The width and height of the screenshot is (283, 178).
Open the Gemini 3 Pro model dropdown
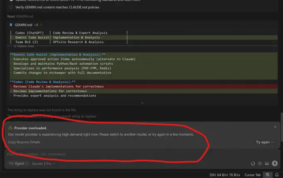pos(43,163)
